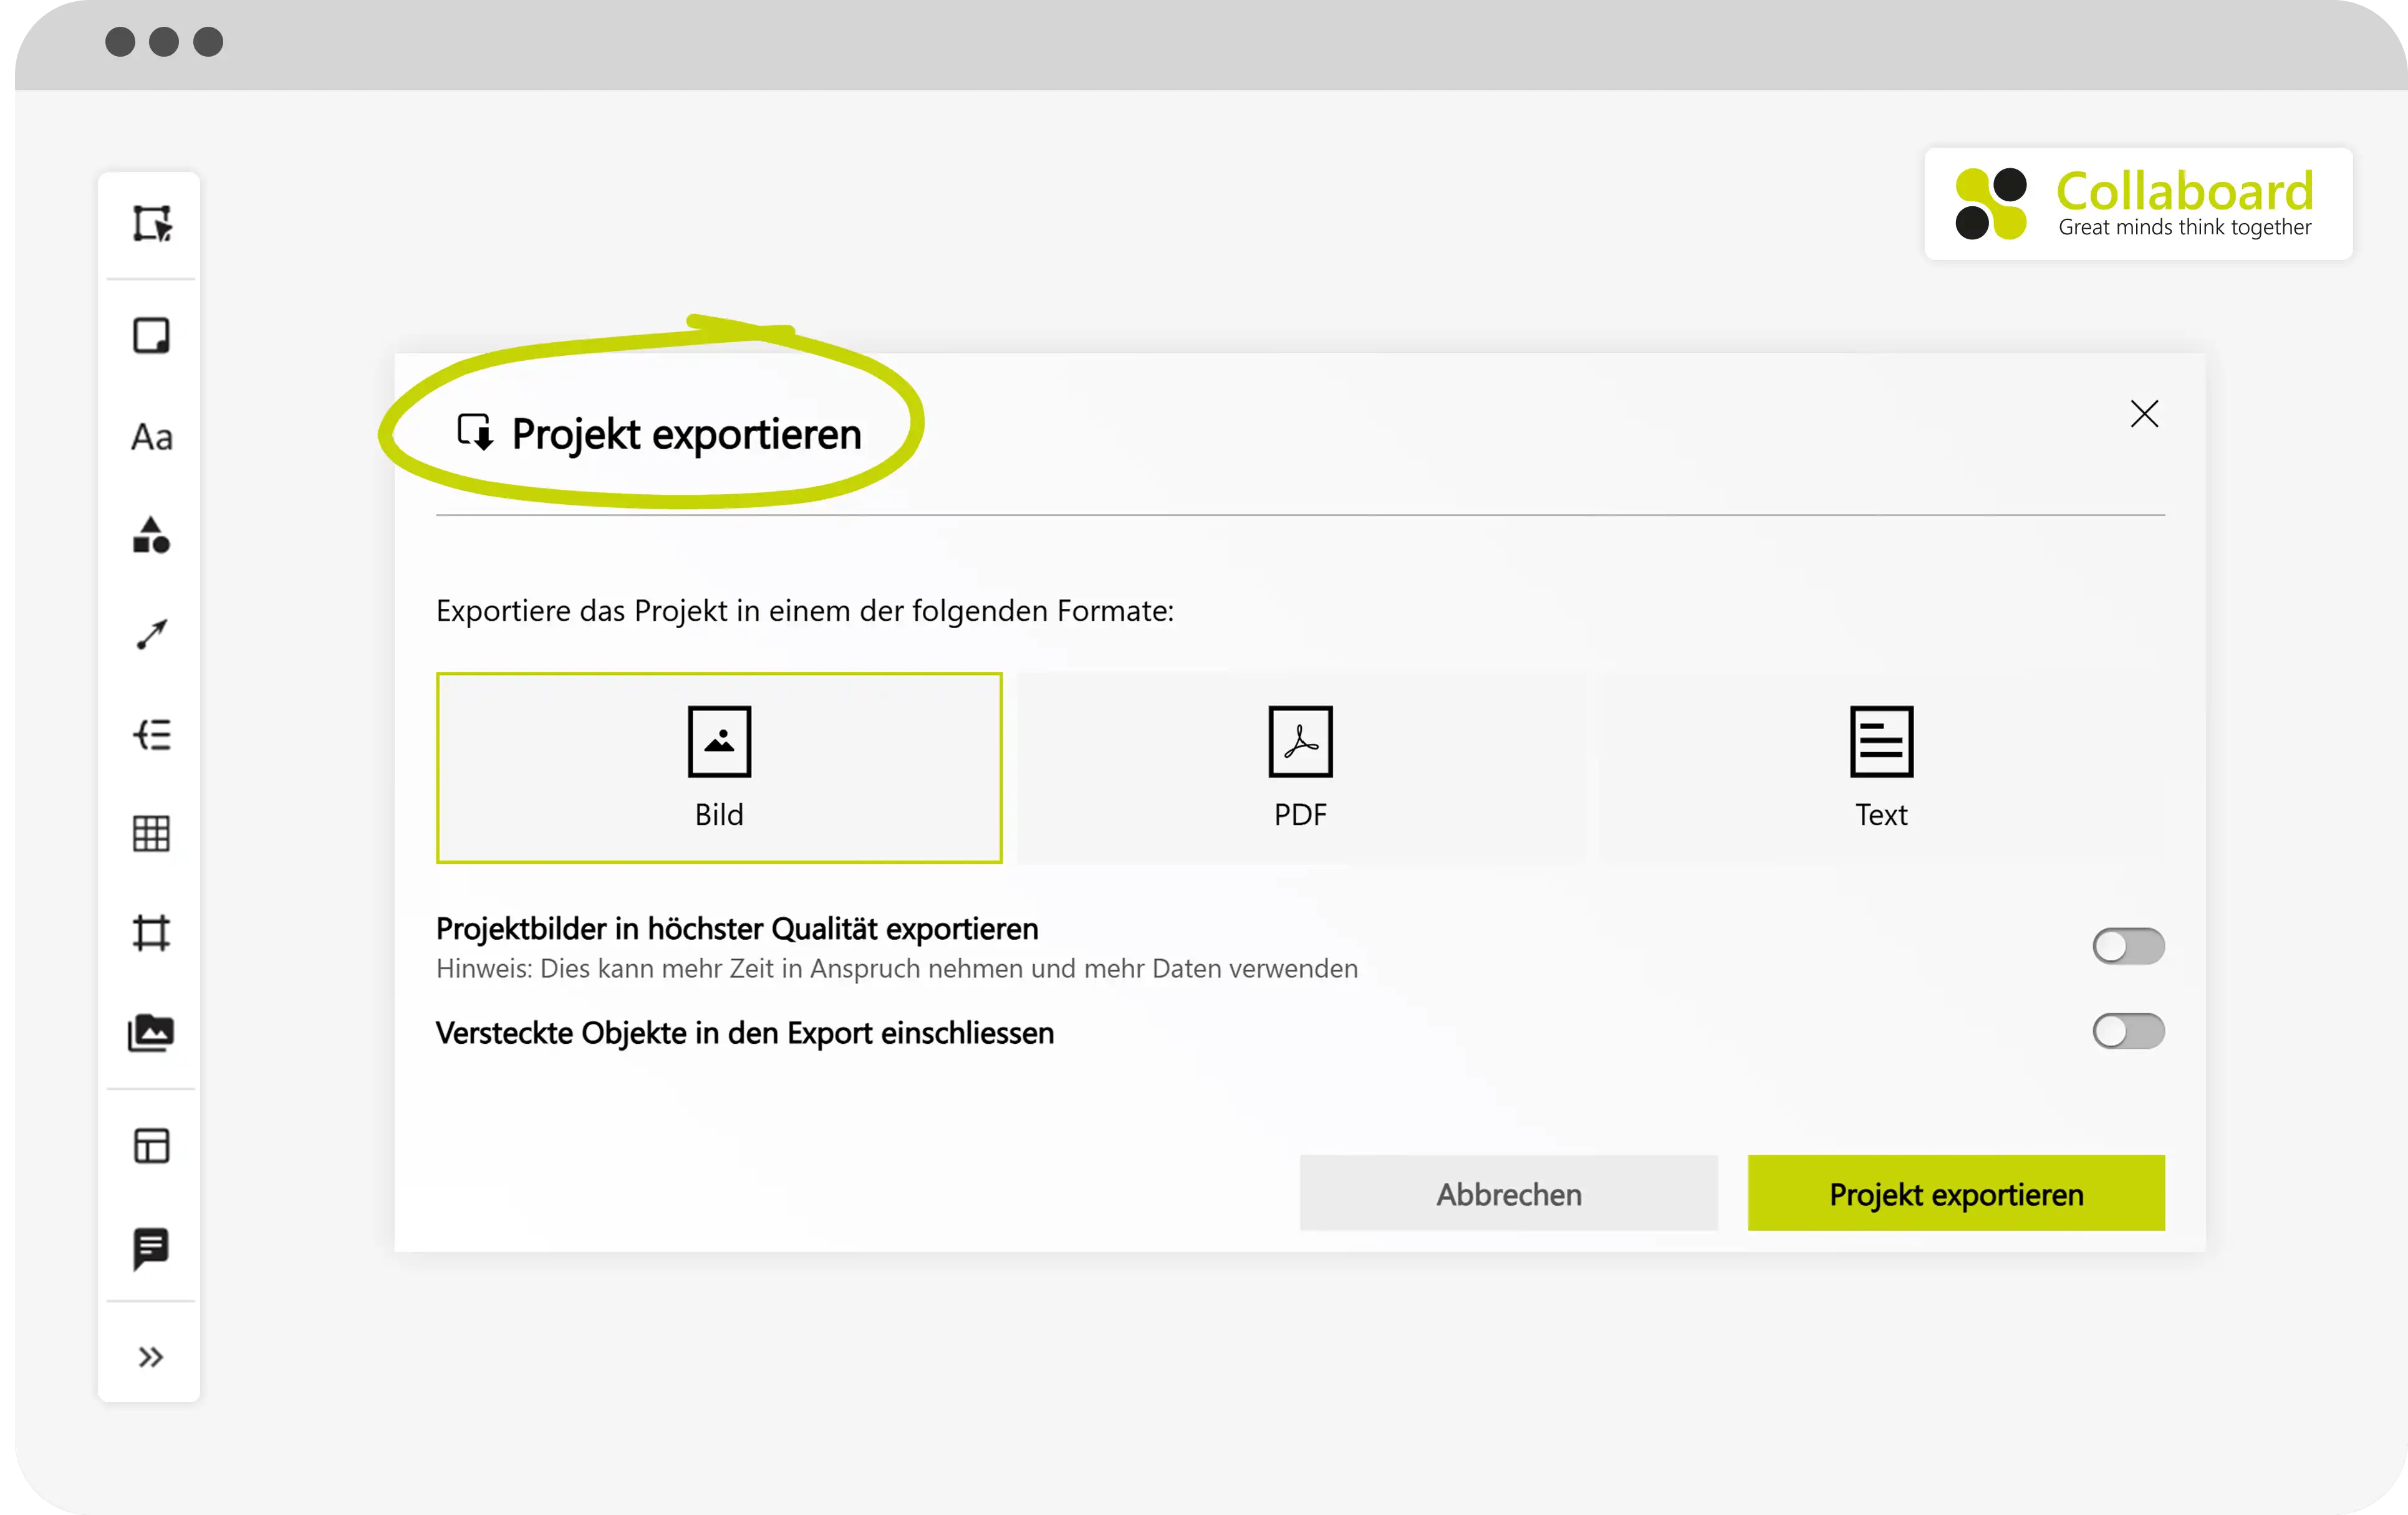Open the comments tool
Viewport: 2408px width, 1515px height.
[x=150, y=1245]
